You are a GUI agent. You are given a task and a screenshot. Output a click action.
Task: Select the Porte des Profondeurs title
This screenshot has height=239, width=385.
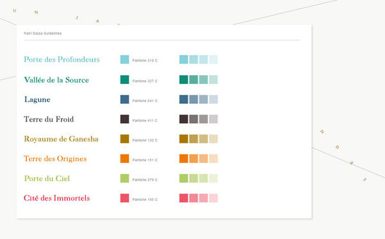[x=62, y=60]
